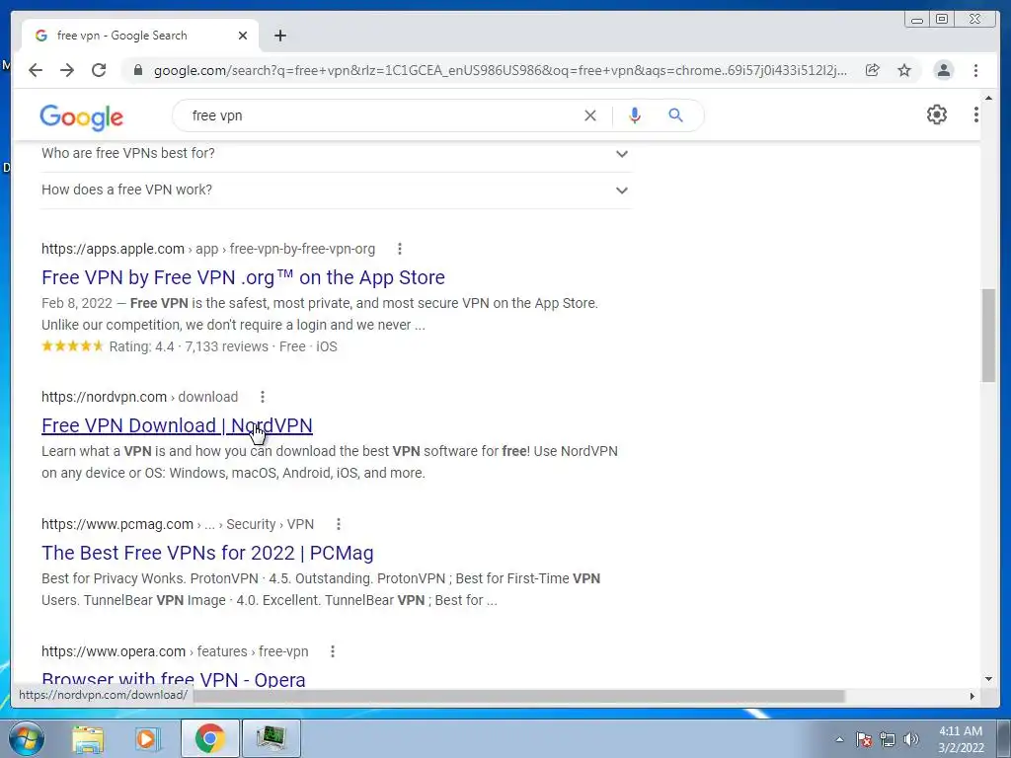Open 'Free VPN Download | NordVPN' link
Image resolution: width=1011 pixels, height=758 pixels.
(178, 425)
